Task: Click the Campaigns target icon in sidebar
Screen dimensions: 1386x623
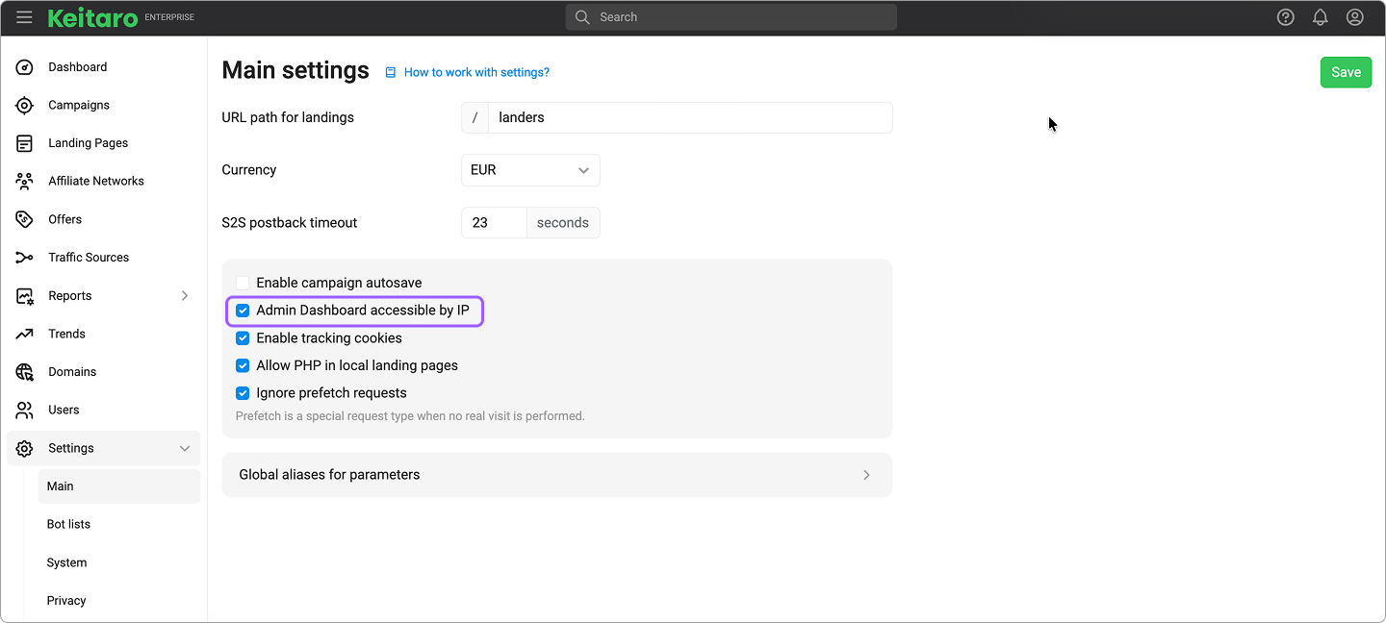Action: [25, 105]
